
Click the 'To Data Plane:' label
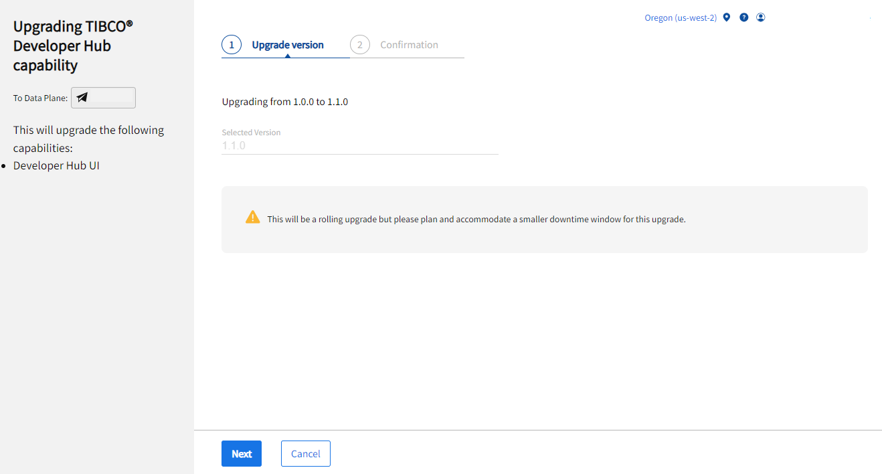40,98
